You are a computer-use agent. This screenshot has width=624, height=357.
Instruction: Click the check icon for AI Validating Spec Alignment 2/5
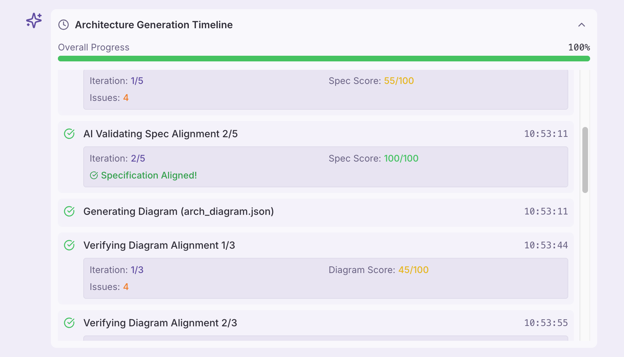pyautogui.click(x=69, y=134)
